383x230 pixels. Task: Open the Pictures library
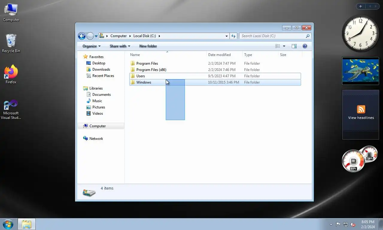coord(99,107)
